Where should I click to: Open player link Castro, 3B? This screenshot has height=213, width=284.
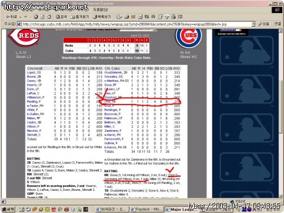pyautogui.click(x=34, y=123)
